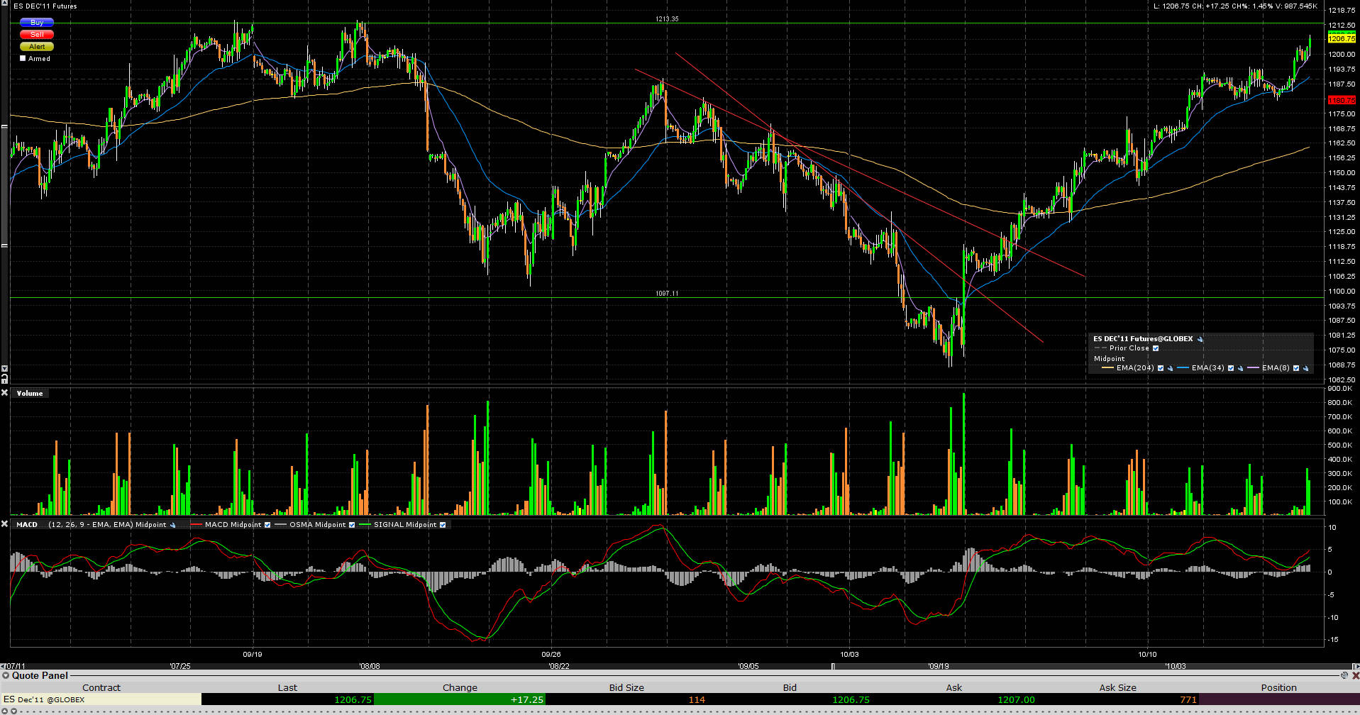Open chart settings wrench next to ES DEC'11 Futures@GLOBEX
Image resolution: width=1360 pixels, height=715 pixels.
1200,339
